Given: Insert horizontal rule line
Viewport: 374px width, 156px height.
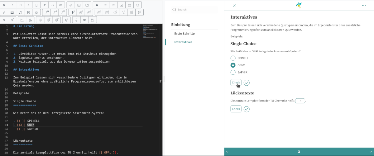Looking at the screenshot, I should click(138, 5).
